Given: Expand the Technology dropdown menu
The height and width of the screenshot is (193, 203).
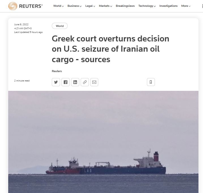Looking at the screenshot, I should [147, 6].
